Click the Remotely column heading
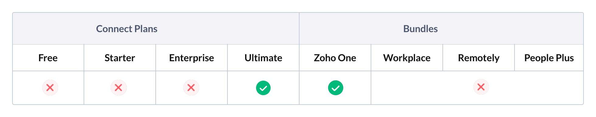 point(479,58)
